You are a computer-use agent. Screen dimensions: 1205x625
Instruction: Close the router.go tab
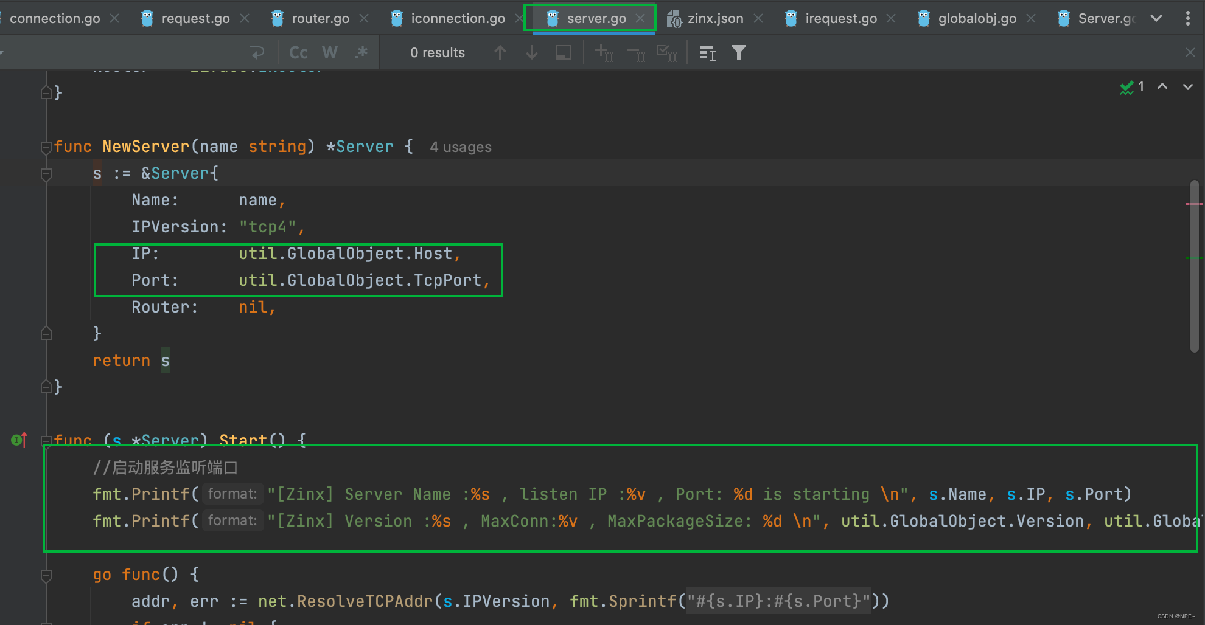pyautogui.click(x=364, y=18)
